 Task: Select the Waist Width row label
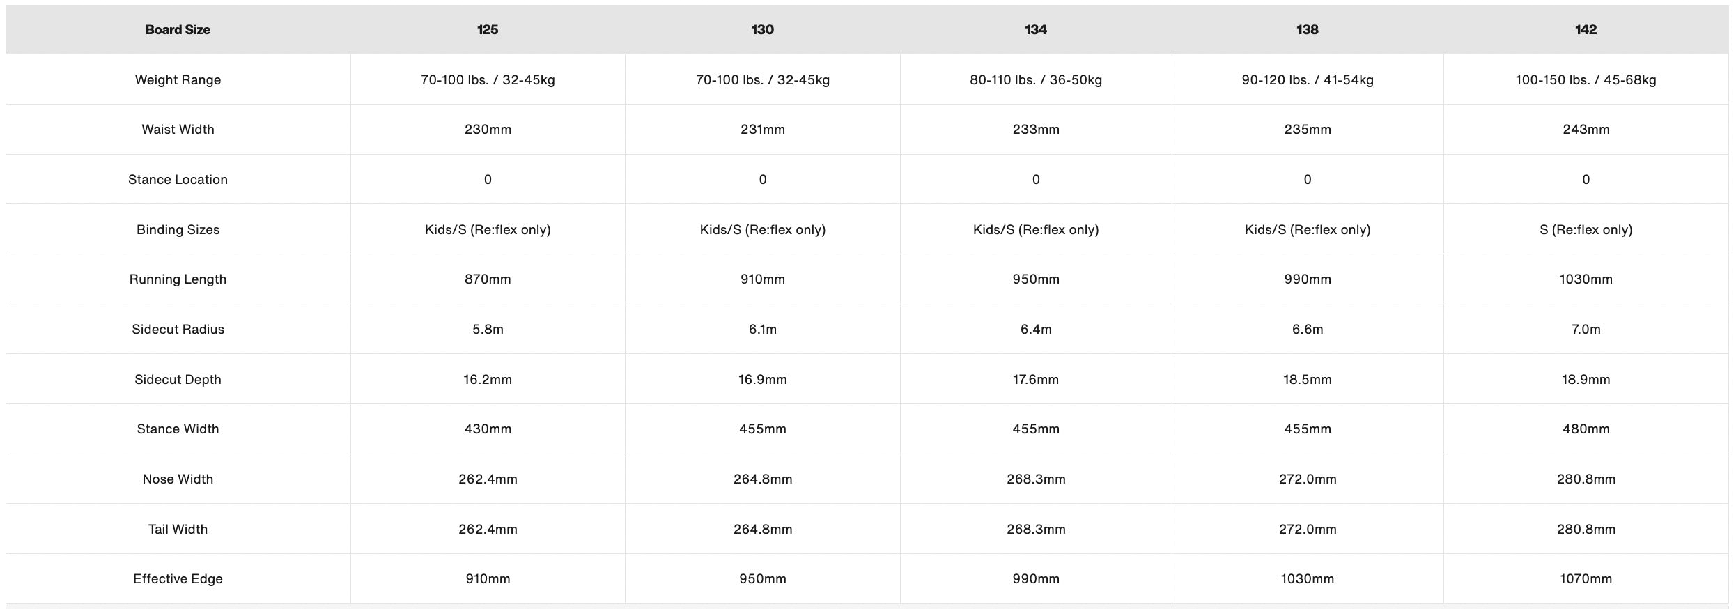click(x=178, y=130)
